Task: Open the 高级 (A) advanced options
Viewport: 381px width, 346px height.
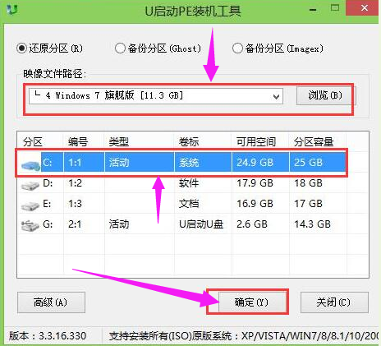Action: point(51,302)
